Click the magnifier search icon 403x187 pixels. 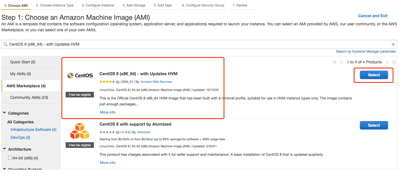coord(5,44)
